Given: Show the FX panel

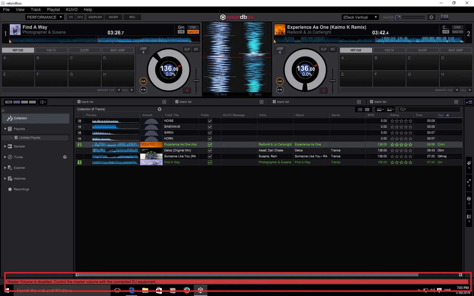Looking at the screenshot, I should click(x=71, y=17).
